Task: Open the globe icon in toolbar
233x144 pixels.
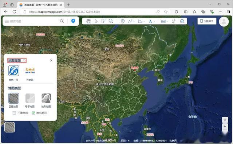Action: 182,21
